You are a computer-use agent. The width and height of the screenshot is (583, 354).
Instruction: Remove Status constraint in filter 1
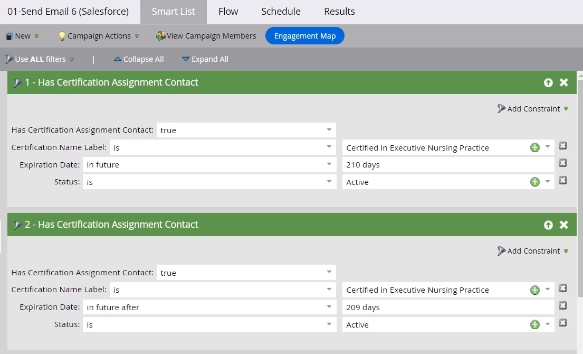(x=562, y=181)
